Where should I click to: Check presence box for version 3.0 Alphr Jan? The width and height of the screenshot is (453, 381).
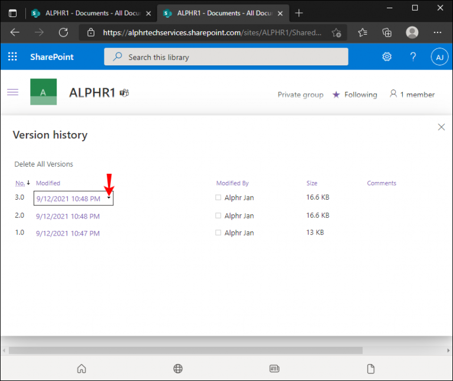click(218, 198)
